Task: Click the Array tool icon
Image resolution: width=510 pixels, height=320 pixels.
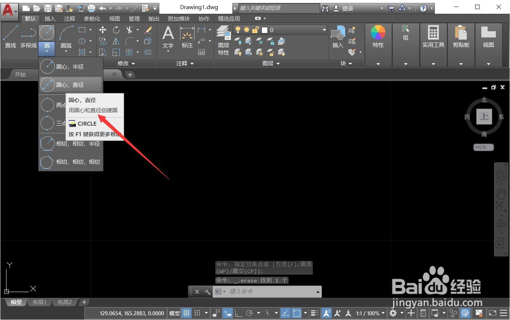Action: pos(129,52)
